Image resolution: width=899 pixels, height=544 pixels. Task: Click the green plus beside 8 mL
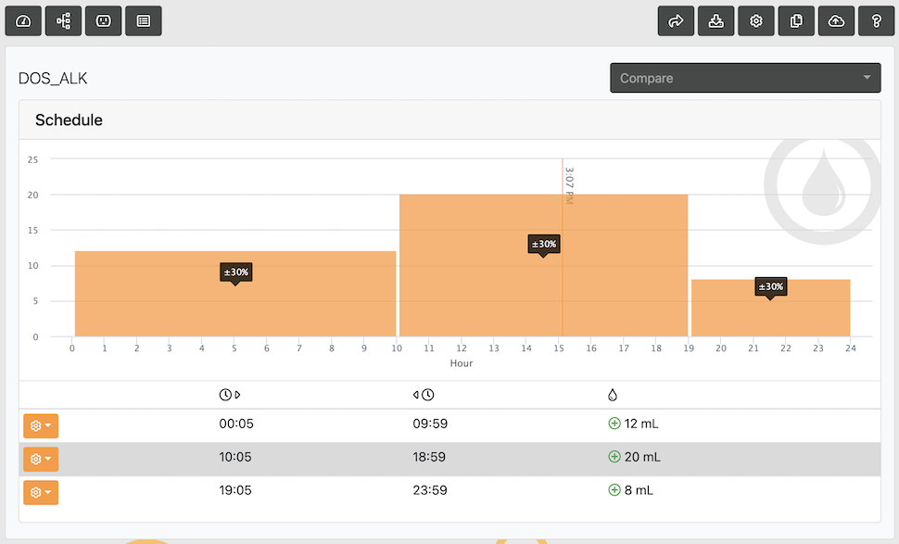(x=614, y=490)
